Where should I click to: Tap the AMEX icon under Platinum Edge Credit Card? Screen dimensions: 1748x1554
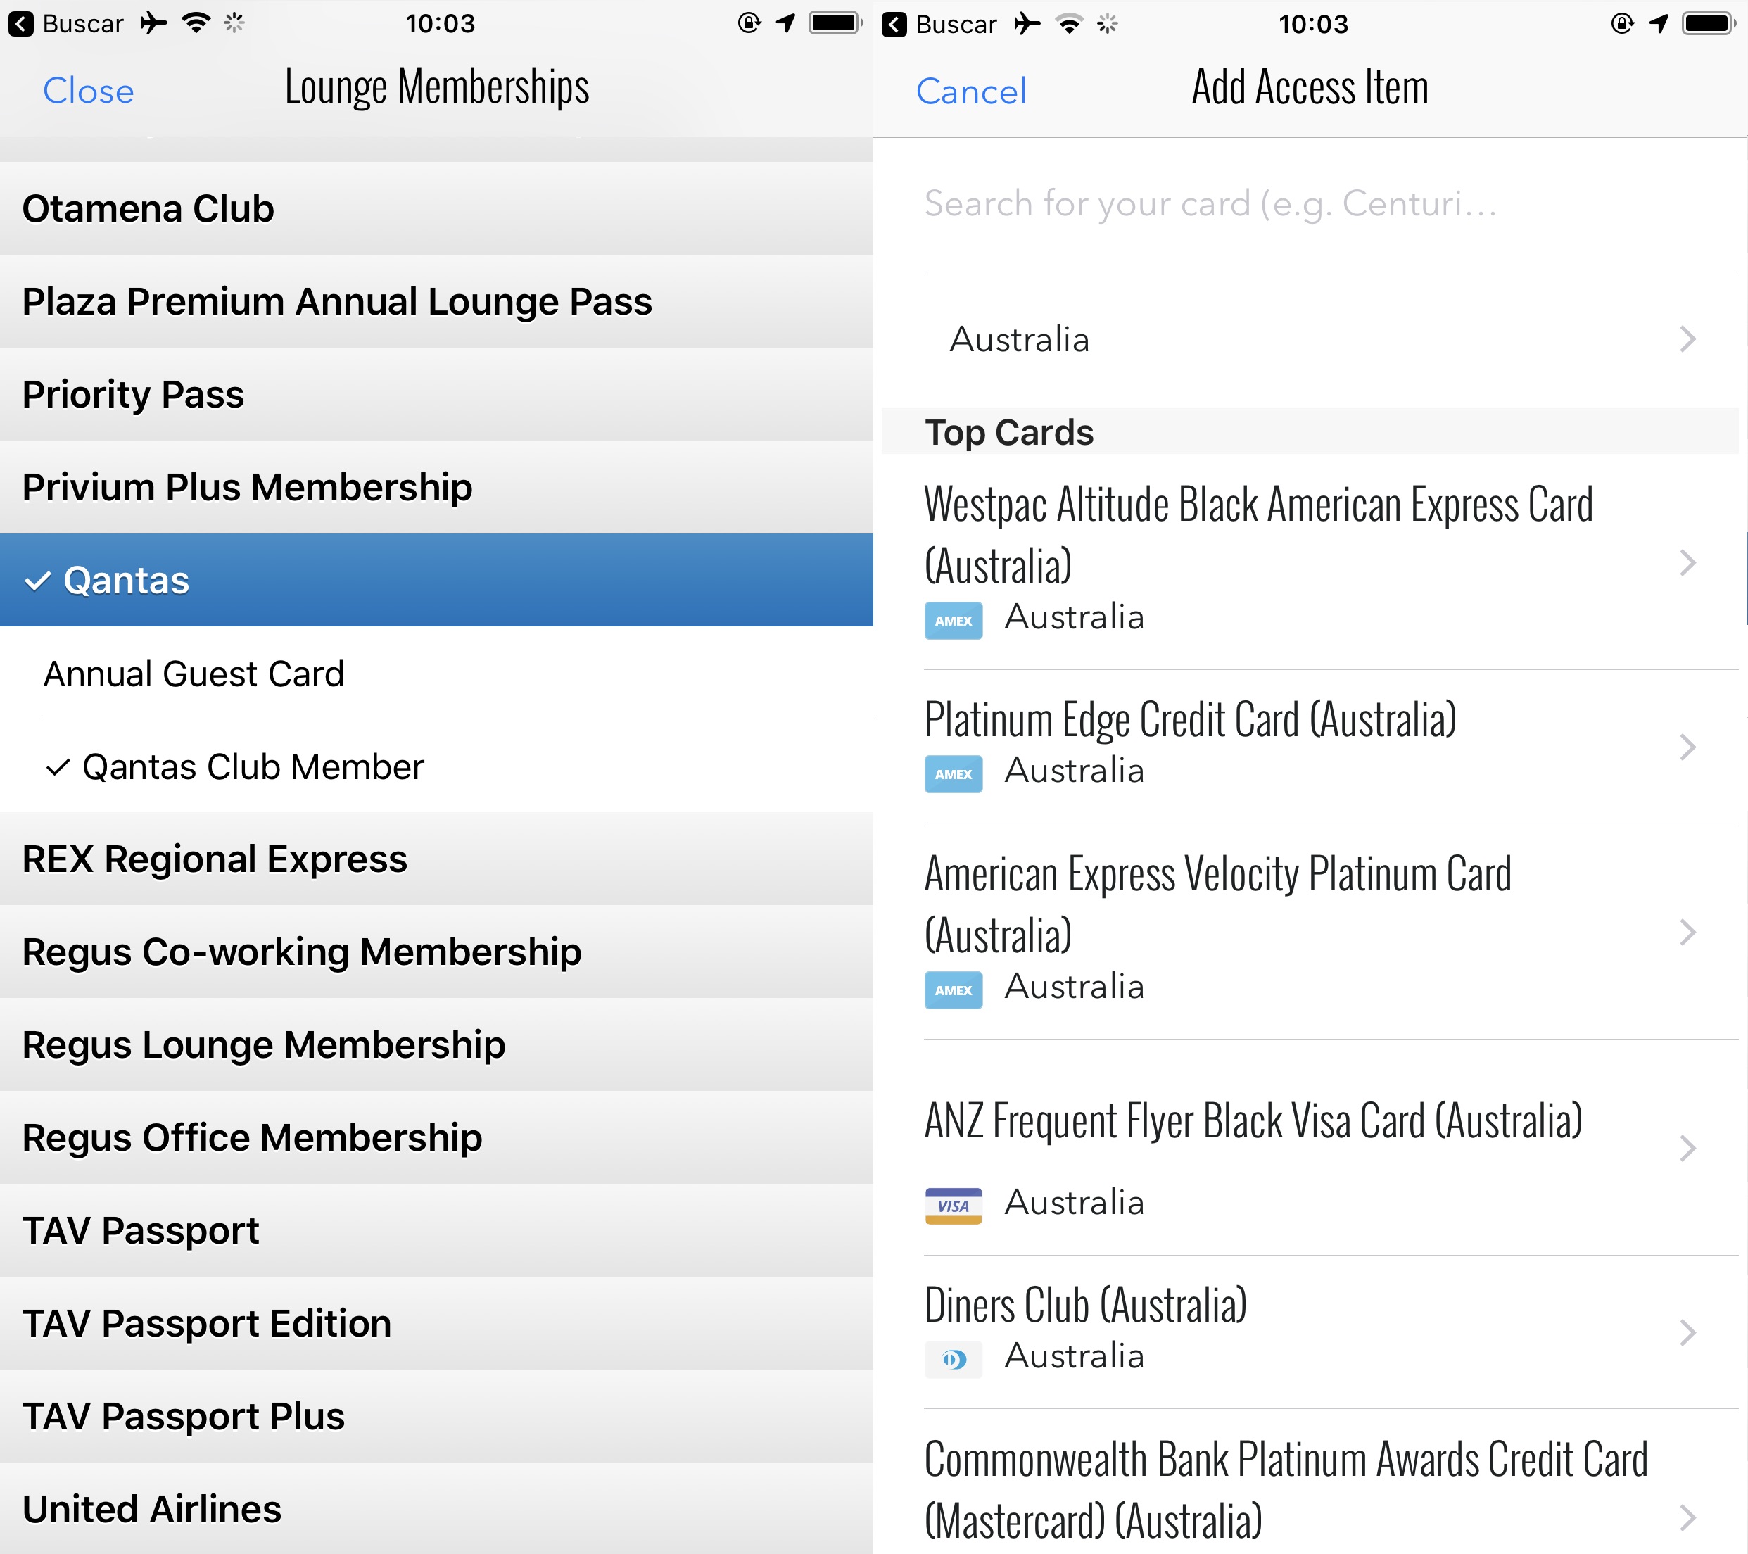953,774
